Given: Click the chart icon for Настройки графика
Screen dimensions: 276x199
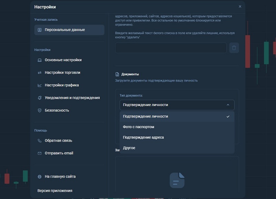Looking at the screenshot, I should tap(40, 85).
